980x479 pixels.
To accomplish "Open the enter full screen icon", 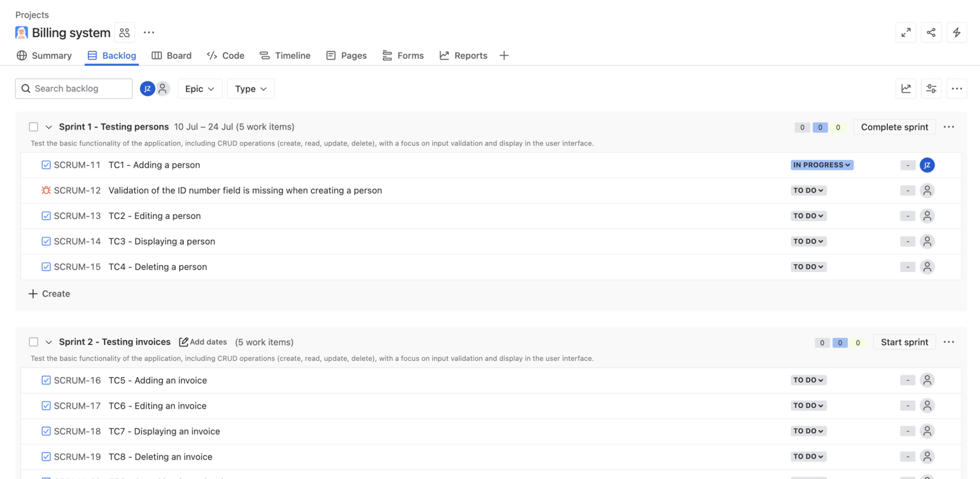I will pyautogui.click(x=906, y=32).
